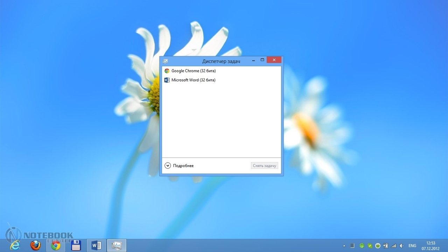Screen dimensions: 448x252
Task: Expand task manager with Подробнее chevron
Action: click(x=168, y=165)
